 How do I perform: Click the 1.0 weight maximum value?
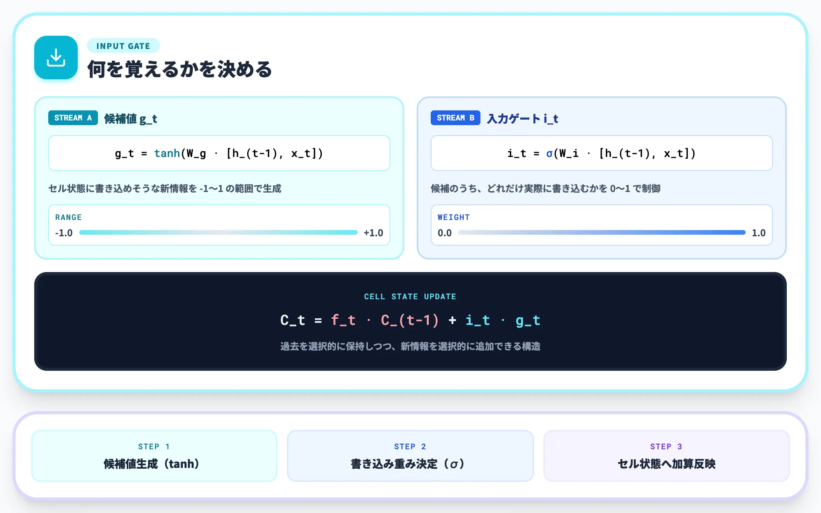click(758, 233)
